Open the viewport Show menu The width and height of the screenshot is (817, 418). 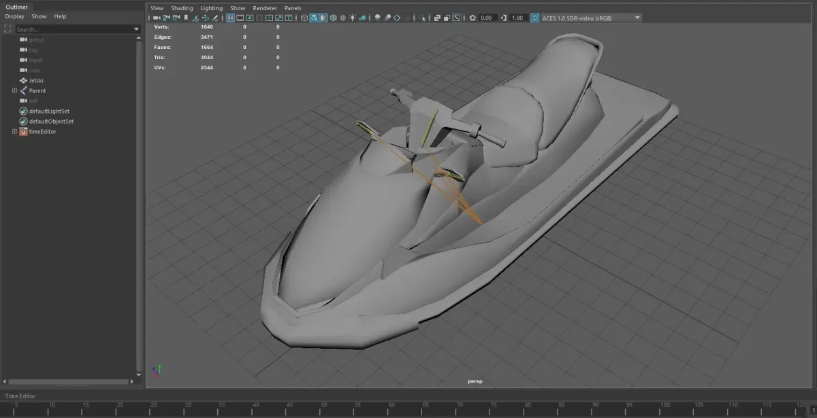[238, 8]
